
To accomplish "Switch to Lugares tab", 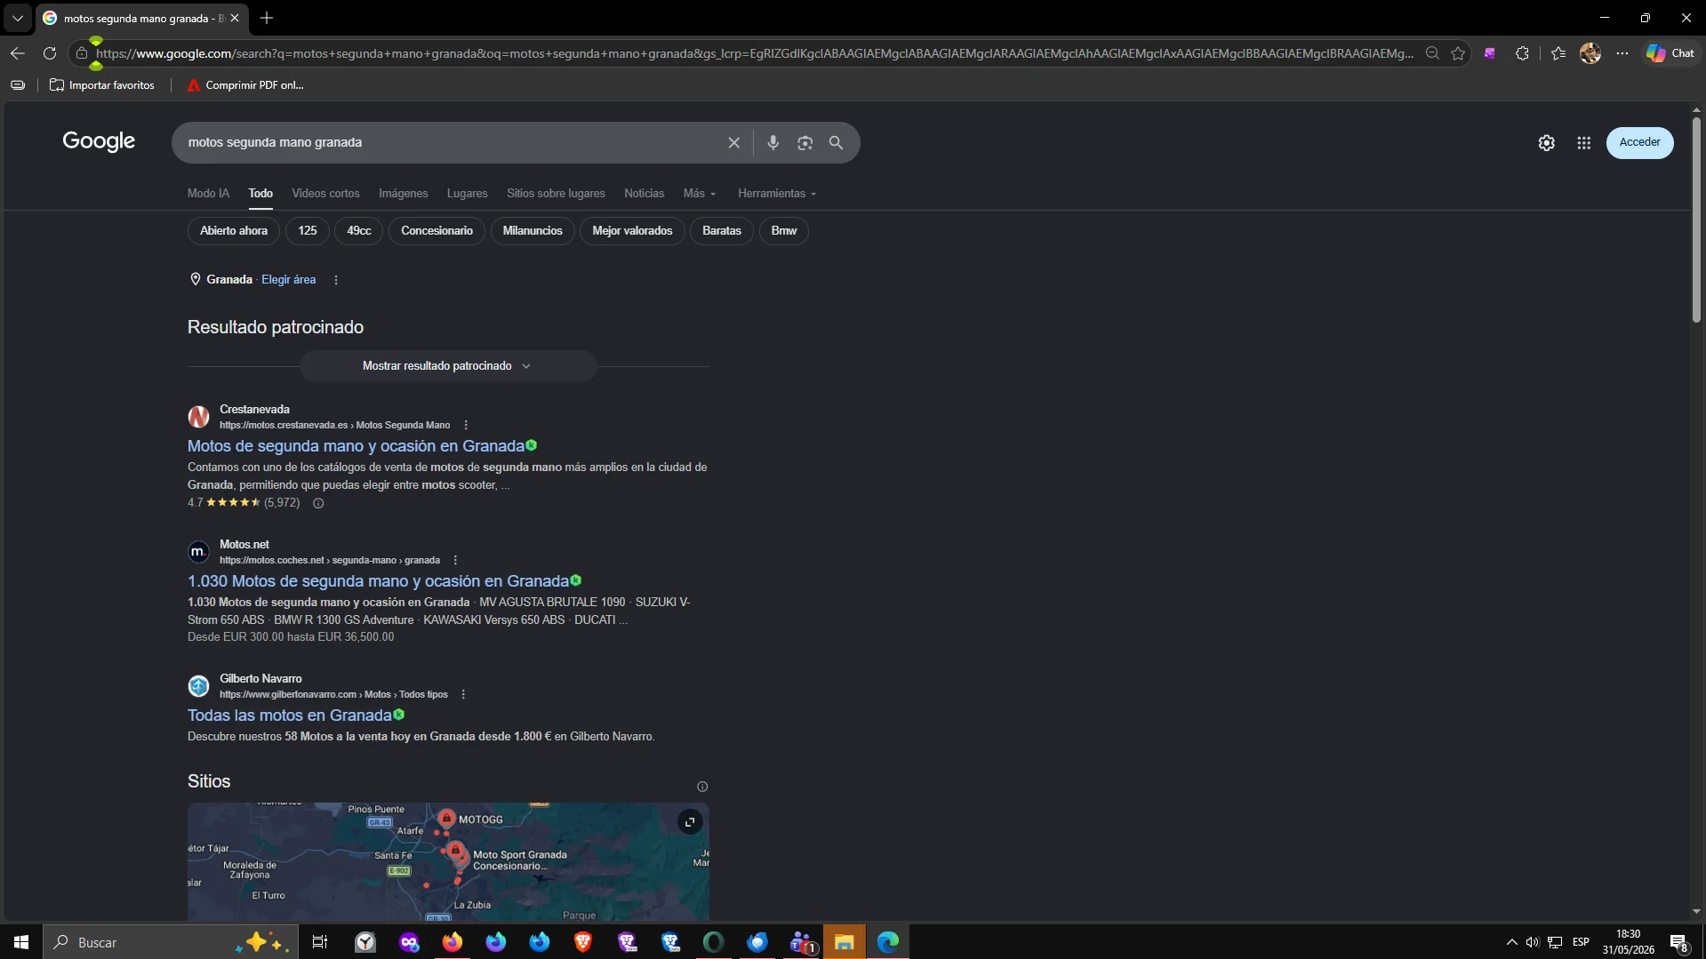I will (467, 194).
